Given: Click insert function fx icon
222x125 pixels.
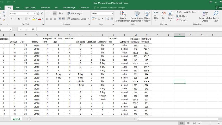Looking at the screenshot, I should tap(33, 29).
